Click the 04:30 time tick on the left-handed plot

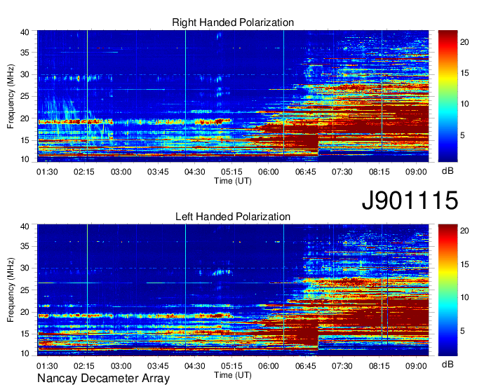point(195,366)
